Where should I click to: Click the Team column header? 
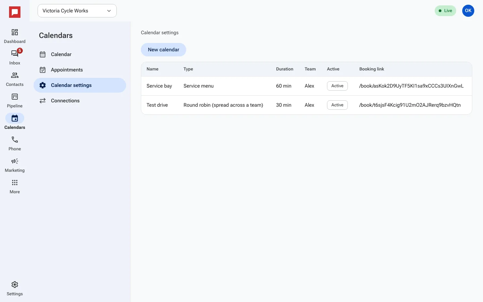[x=310, y=69]
